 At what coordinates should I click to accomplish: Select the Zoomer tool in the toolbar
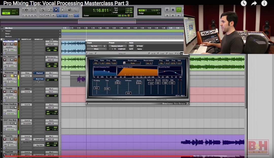[x=43, y=9]
